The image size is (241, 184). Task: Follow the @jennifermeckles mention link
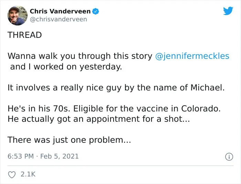tap(192, 56)
